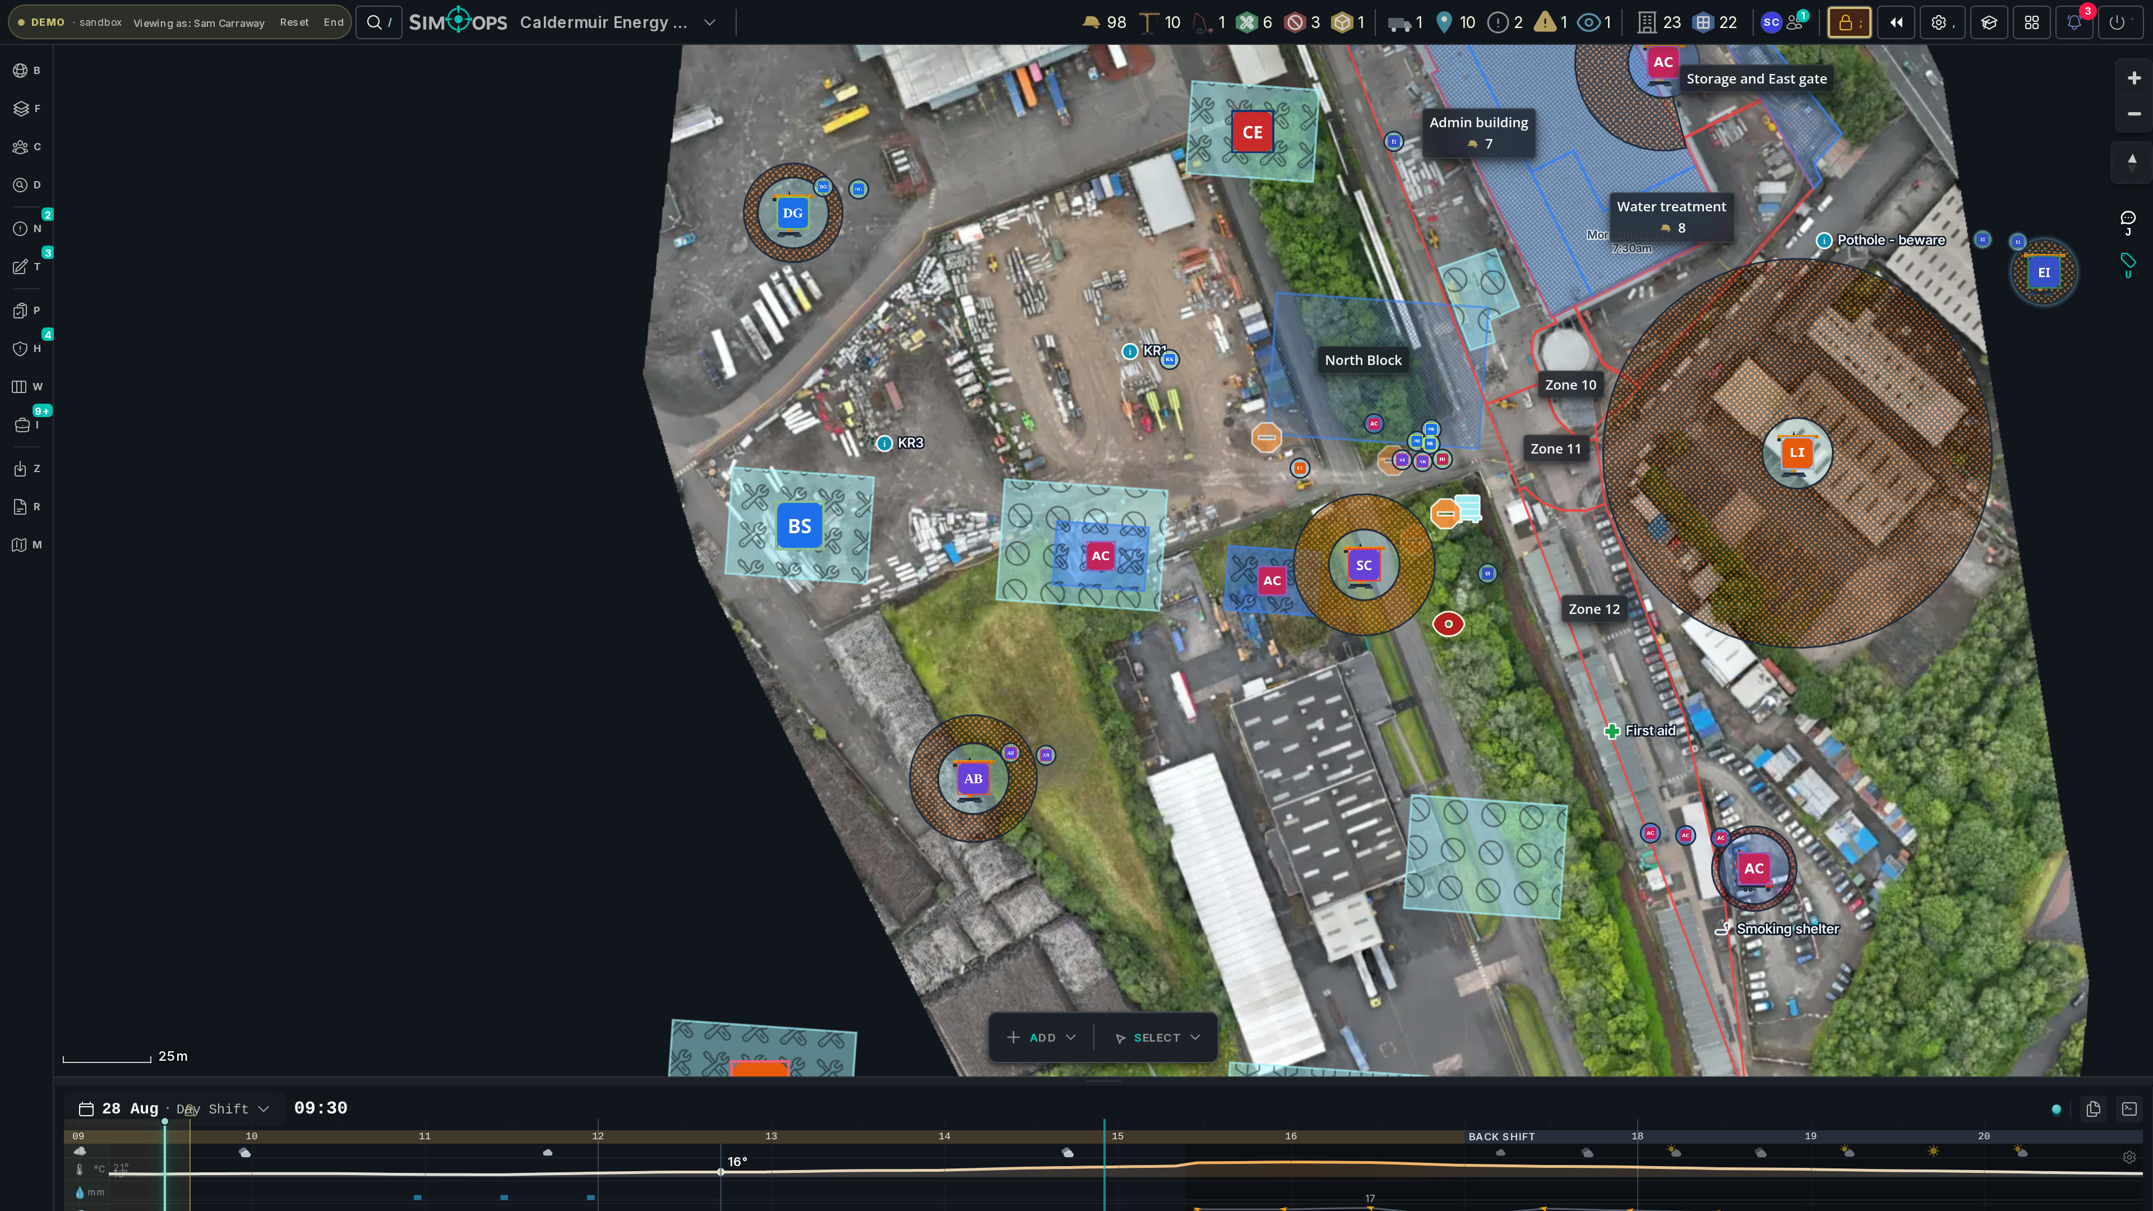This screenshot has width=2153, height=1211.
Task: Click the Water treatment label
Action: (x=1671, y=216)
